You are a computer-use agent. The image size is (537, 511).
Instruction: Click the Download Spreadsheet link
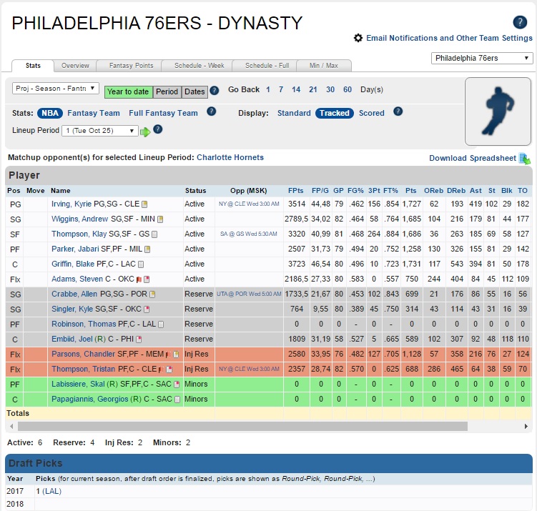473,158
